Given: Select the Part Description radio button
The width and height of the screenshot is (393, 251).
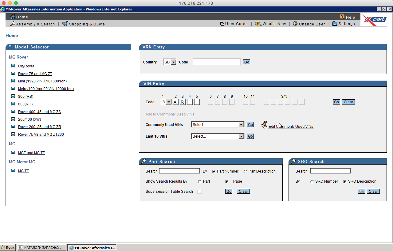Looking at the screenshot, I should (x=245, y=172).
